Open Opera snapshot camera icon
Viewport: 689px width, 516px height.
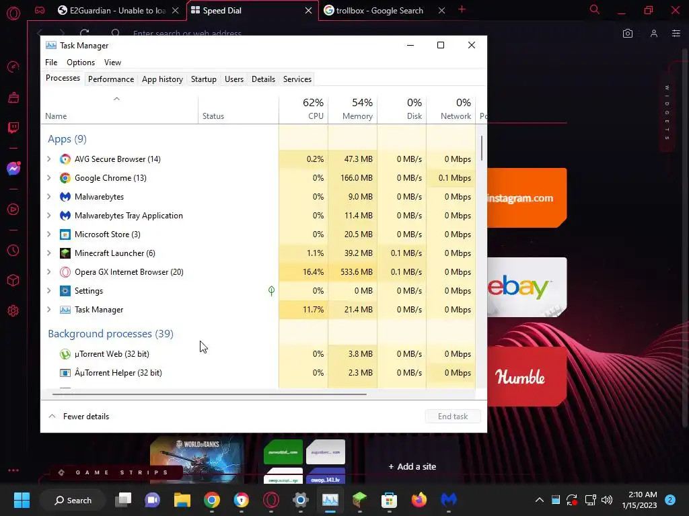(628, 34)
